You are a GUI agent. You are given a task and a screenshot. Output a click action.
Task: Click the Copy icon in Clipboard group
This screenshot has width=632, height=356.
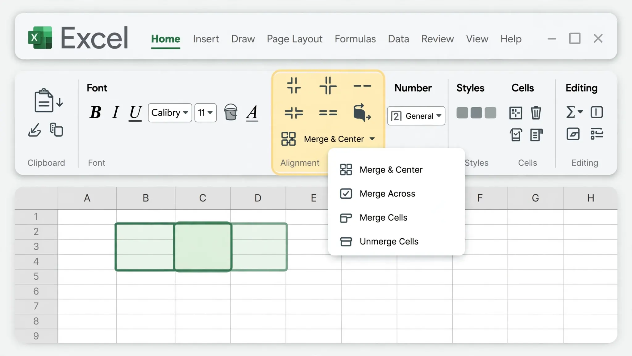pos(56,130)
